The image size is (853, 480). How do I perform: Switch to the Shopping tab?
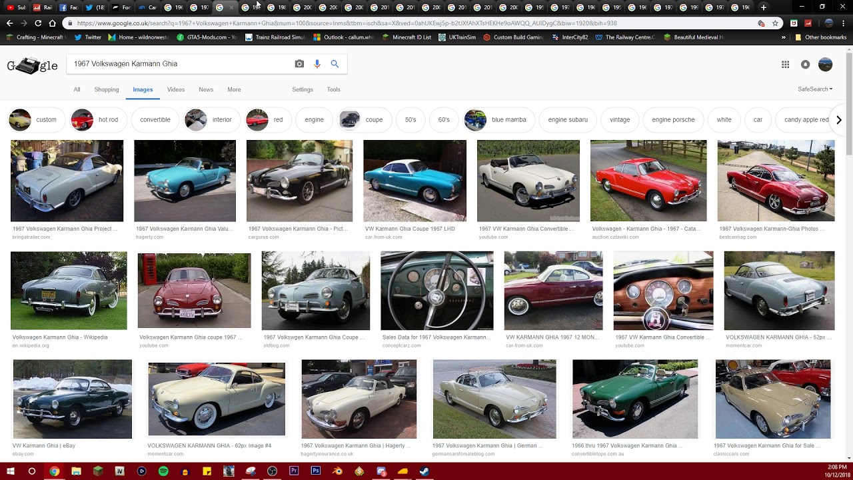pyautogui.click(x=107, y=89)
